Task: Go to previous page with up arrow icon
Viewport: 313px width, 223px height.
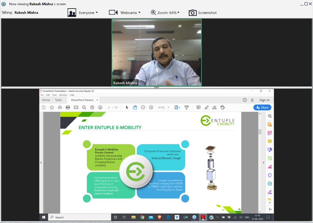Action: [92, 108]
